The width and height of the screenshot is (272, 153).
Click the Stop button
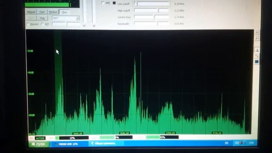click(42, 18)
